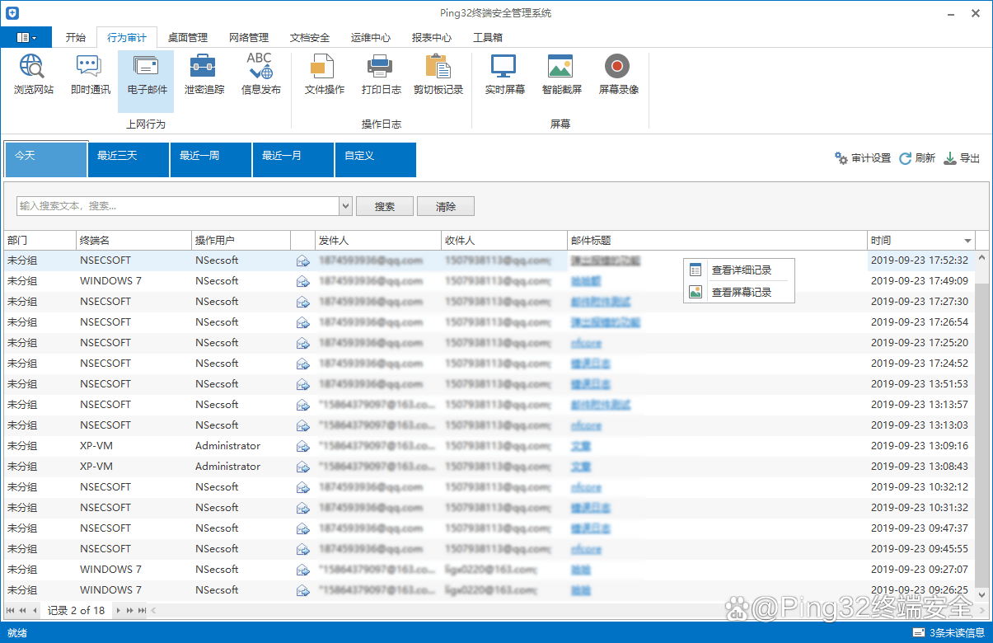The height and width of the screenshot is (643, 993).
Task: Open the 屏幕录像 screen recording tool
Action: pyautogui.click(x=618, y=75)
